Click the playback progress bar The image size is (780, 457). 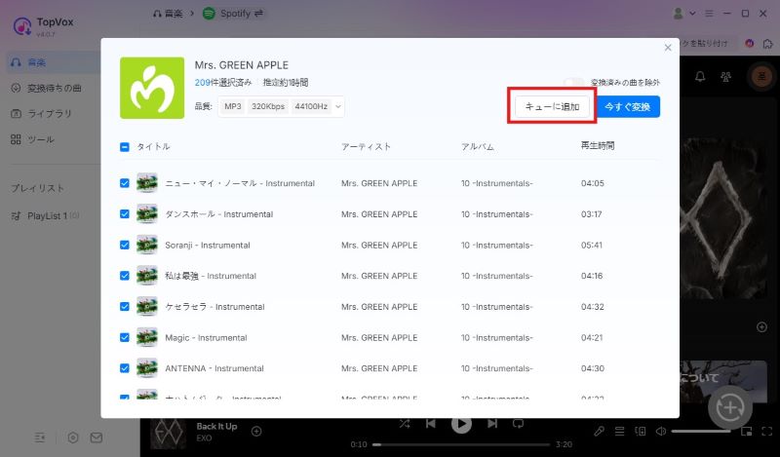coord(461,444)
